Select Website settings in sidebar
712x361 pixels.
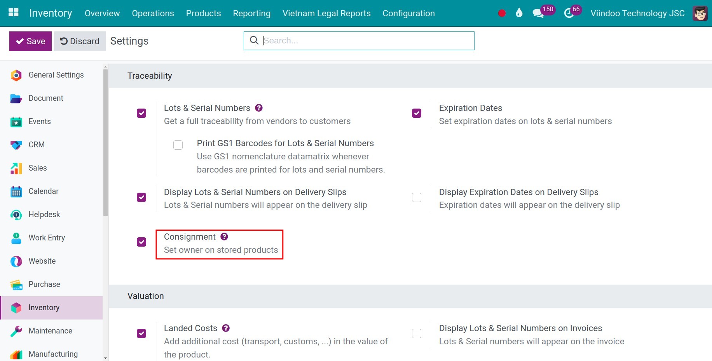tap(51, 261)
